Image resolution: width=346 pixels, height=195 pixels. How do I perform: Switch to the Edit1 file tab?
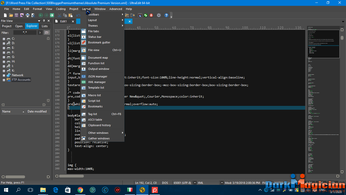click(x=63, y=21)
